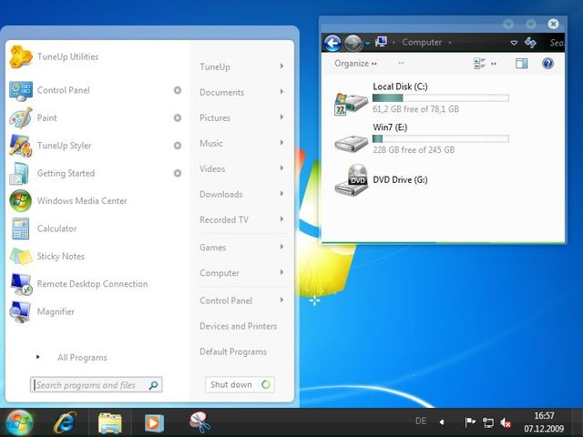Viewport: 583px width, 437px height.
Task: Open address bar history dropdown
Action: pos(514,43)
